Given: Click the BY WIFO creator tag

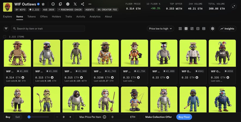Looking at the screenshot, I should click(21, 10).
